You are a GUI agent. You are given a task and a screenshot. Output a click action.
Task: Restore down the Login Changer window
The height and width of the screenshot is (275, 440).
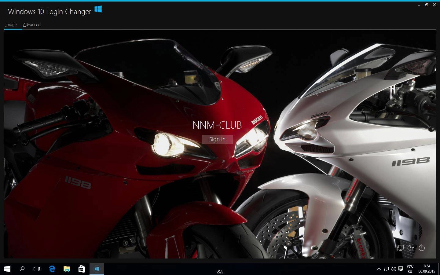(x=427, y=5)
